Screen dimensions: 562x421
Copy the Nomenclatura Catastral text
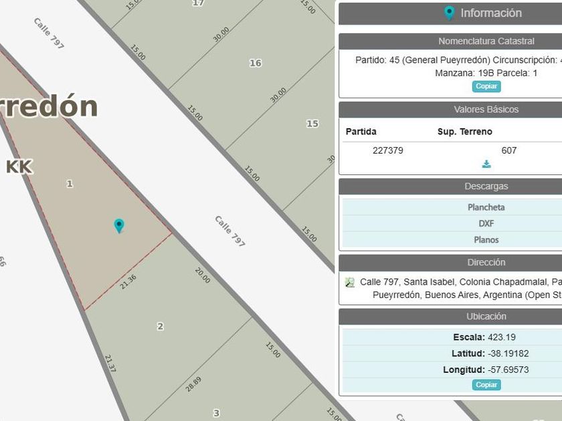click(x=486, y=86)
